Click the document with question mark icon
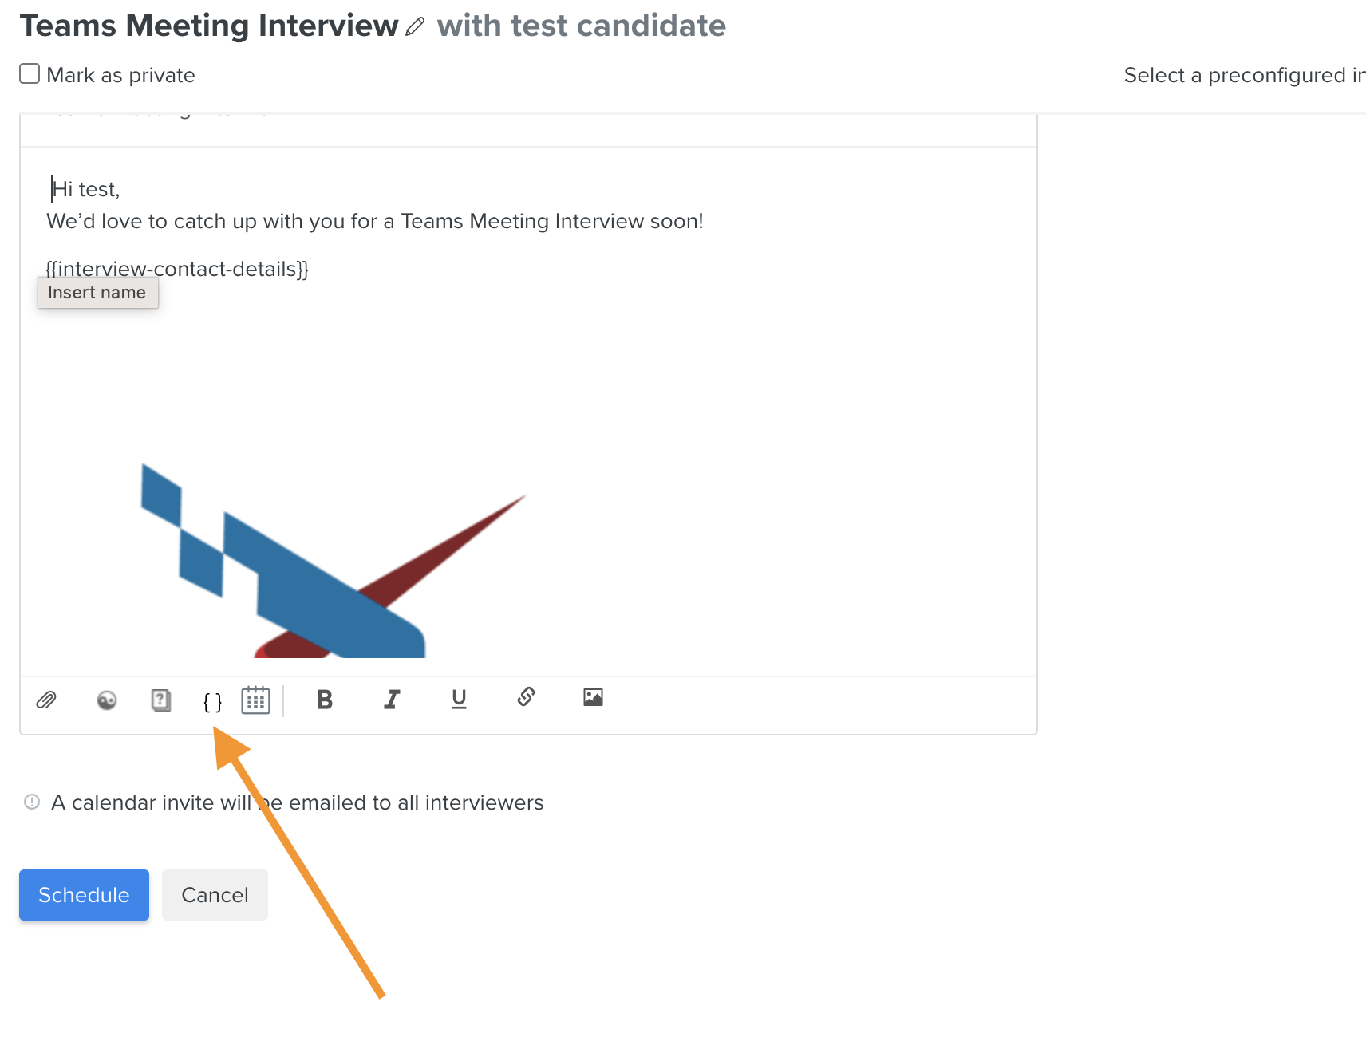Image resolution: width=1366 pixels, height=1037 pixels. click(161, 700)
